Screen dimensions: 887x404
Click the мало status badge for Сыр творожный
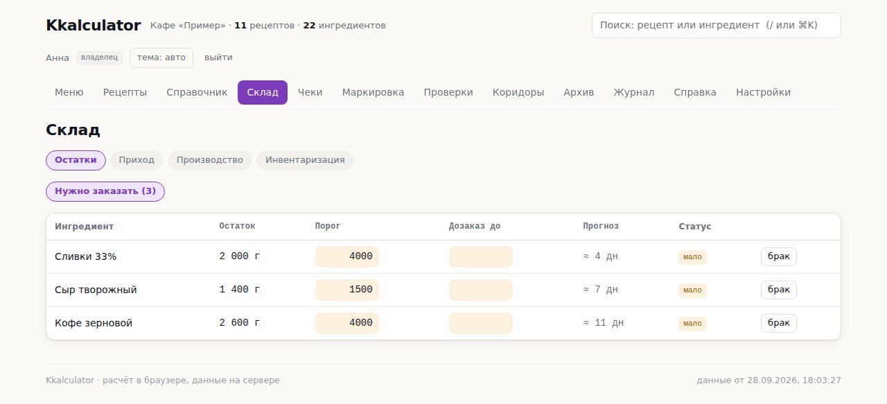pyautogui.click(x=692, y=290)
